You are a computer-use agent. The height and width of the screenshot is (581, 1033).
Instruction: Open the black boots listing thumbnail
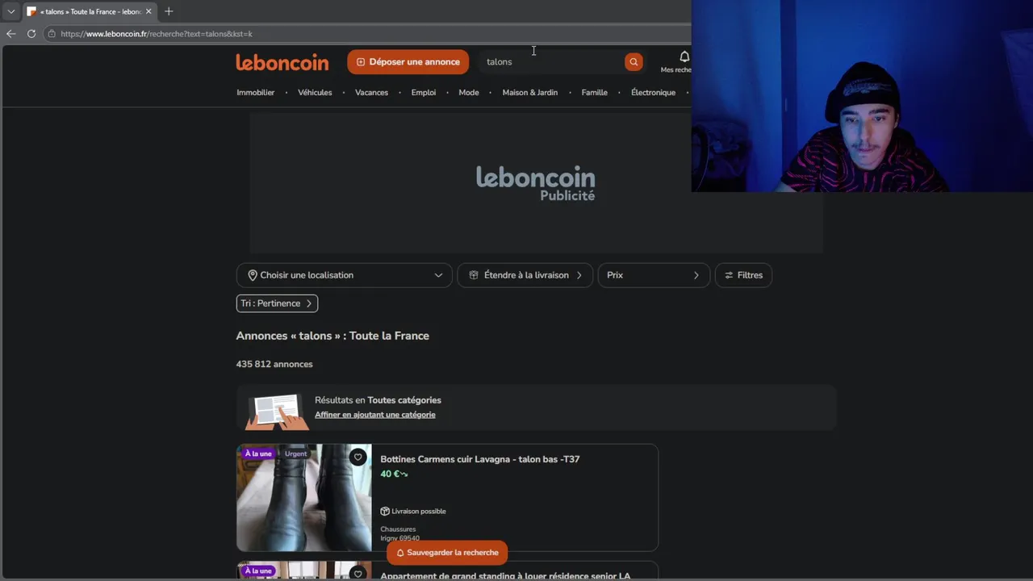pyautogui.click(x=304, y=497)
